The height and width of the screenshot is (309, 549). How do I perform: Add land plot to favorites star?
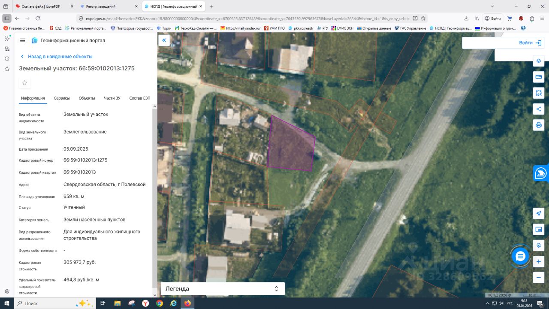click(24, 83)
